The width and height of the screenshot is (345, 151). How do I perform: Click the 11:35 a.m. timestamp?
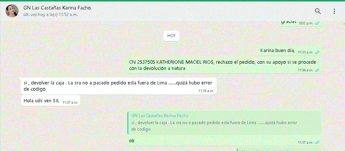[206, 91]
